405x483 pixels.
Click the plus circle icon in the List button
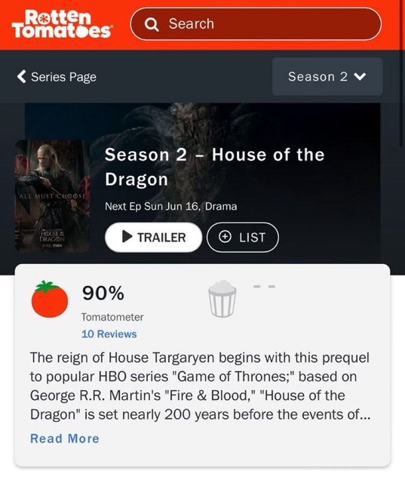(225, 236)
